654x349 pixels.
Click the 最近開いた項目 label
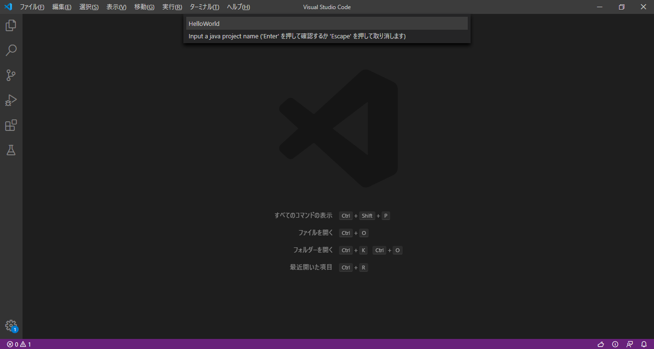[x=311, y=268]
